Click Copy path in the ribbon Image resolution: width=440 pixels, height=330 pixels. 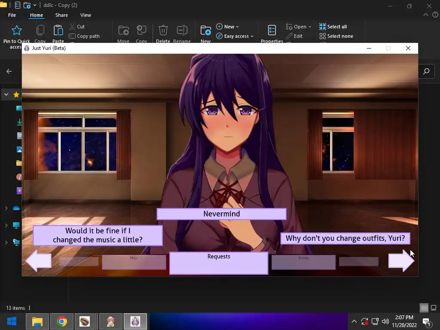pos(84,36)
